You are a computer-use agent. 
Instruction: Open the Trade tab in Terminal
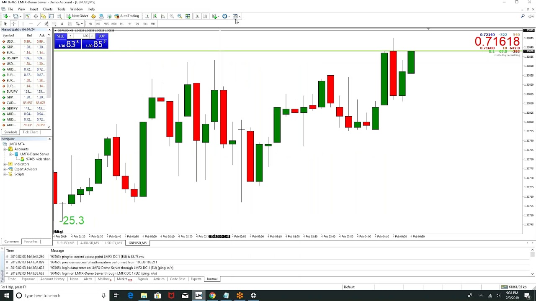point(12,279)
